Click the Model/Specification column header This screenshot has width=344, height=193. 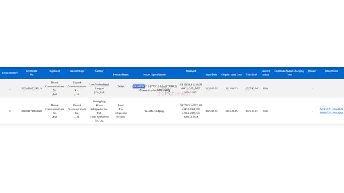tap(155, 75)
